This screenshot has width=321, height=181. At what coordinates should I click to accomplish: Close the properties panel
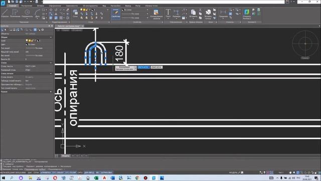(x=52, y=26)
